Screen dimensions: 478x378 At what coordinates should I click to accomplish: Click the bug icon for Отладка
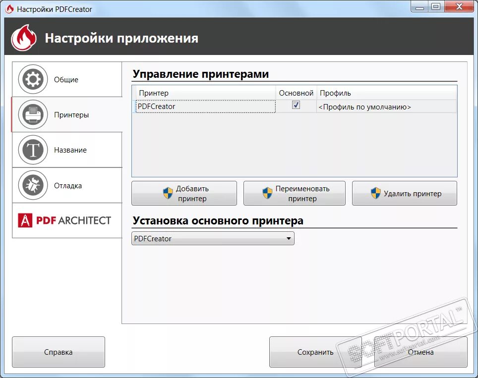[33, 185]
